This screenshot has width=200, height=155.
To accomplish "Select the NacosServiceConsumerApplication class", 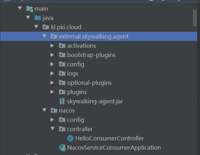I will click(114, 148).
